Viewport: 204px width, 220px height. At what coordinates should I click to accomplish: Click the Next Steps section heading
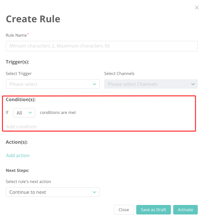(17, 171)
